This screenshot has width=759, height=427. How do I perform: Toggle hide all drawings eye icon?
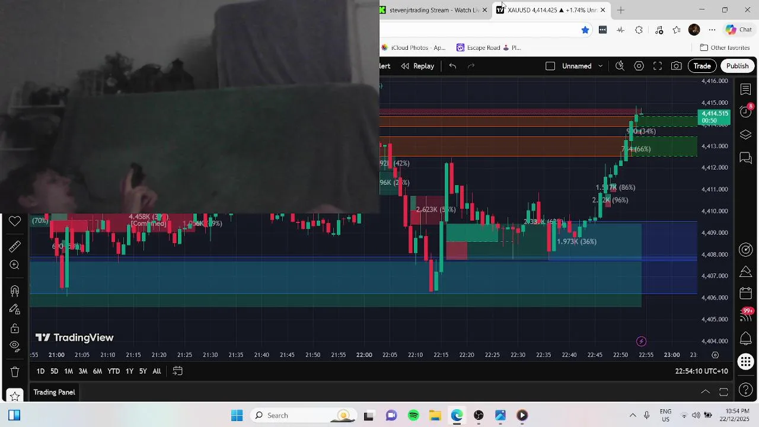pos(15,346)
